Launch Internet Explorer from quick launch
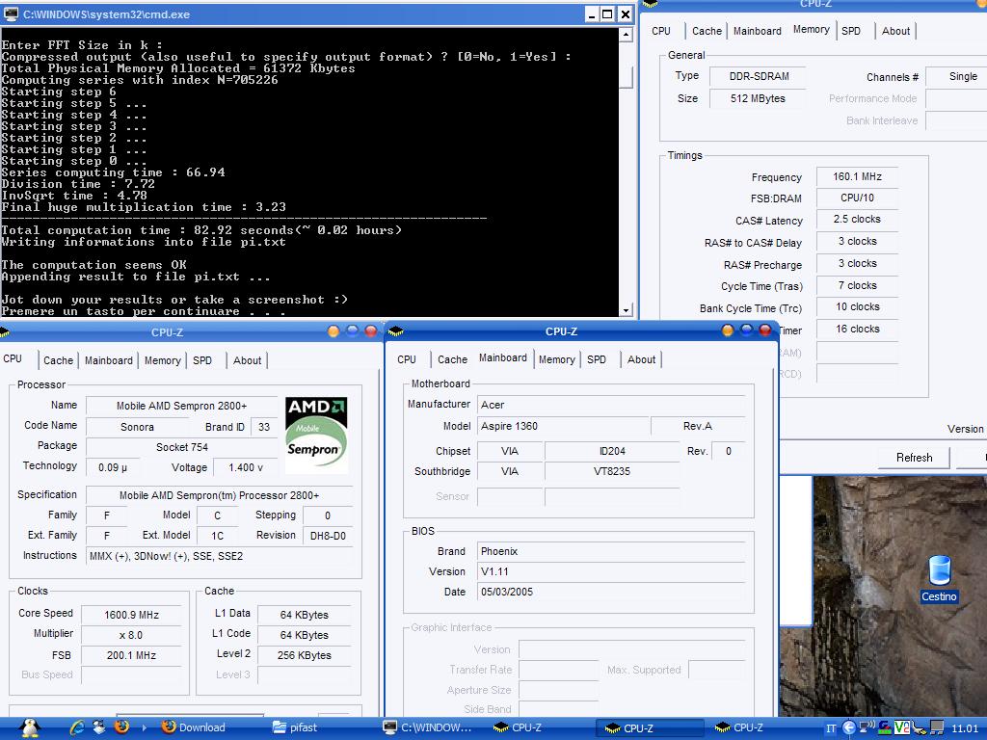The height and width of the screenshot is (740, 987). pyautogui.click(x=77, y=727)
